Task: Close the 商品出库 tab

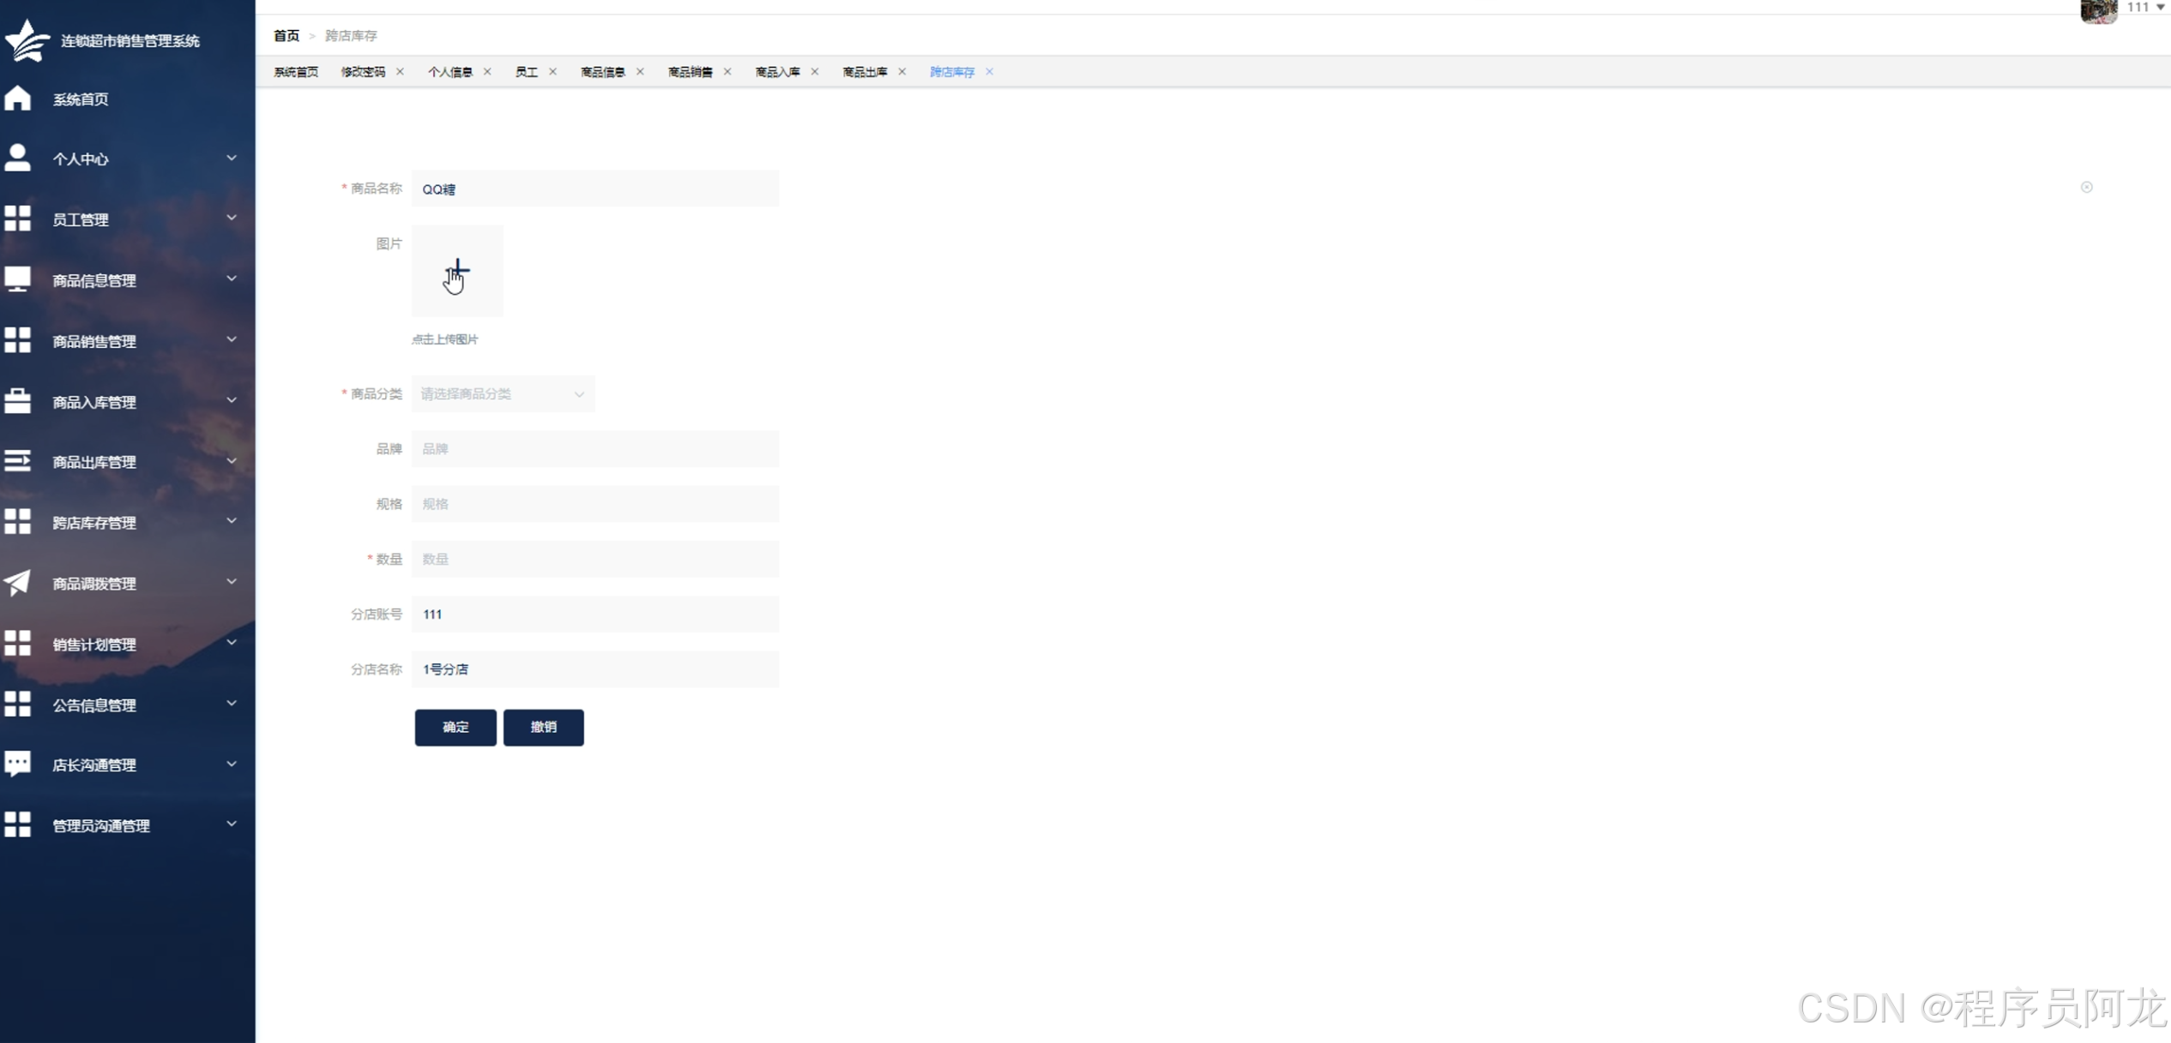Action: click(x=902, y=72)
